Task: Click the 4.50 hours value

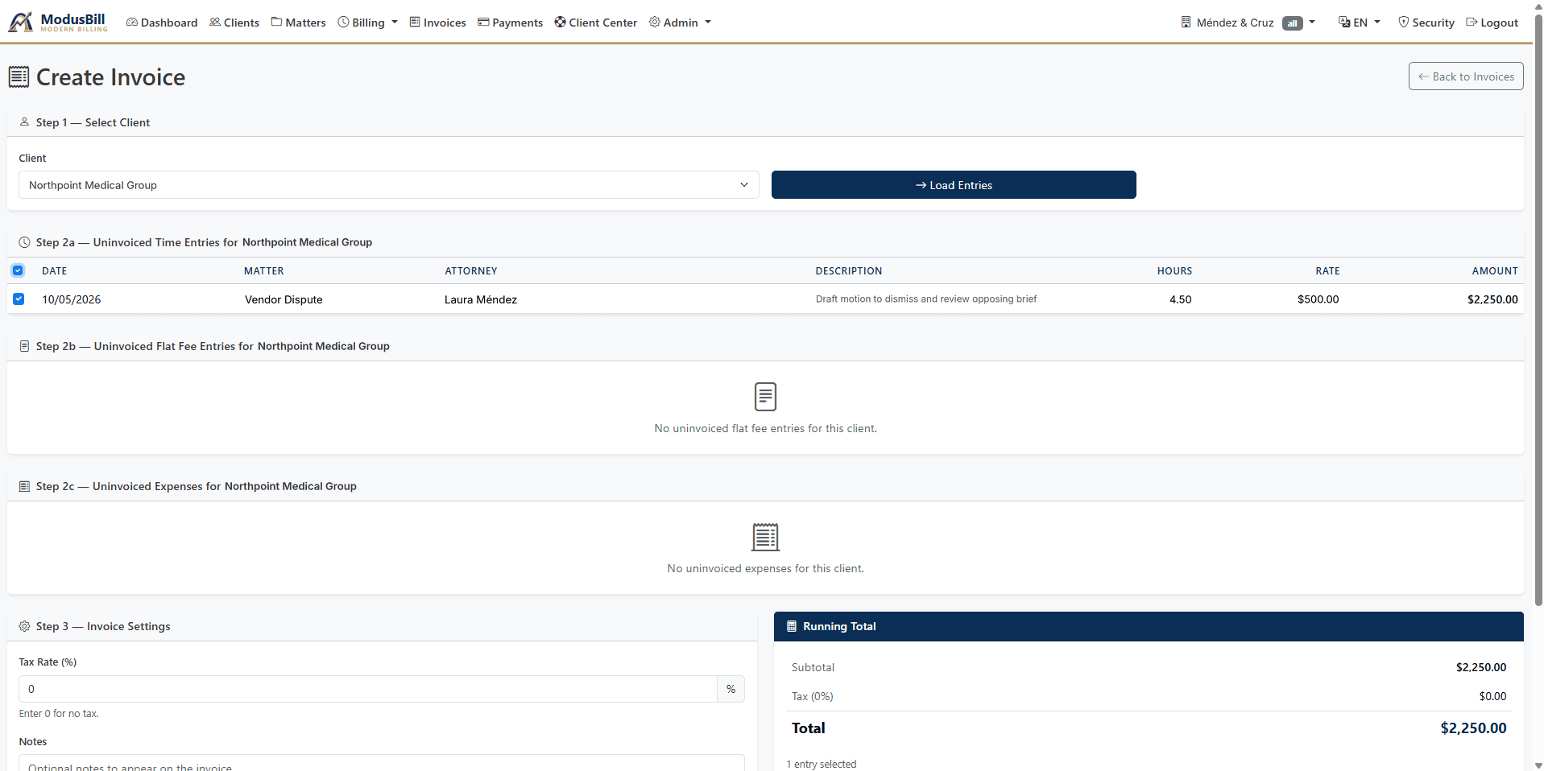Action: (x=1180, y=299)
